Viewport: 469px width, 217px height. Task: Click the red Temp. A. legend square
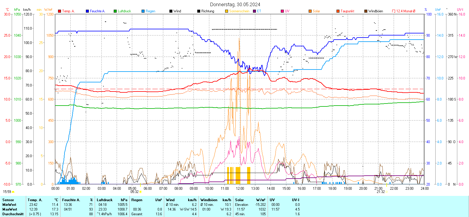[60, 11]
